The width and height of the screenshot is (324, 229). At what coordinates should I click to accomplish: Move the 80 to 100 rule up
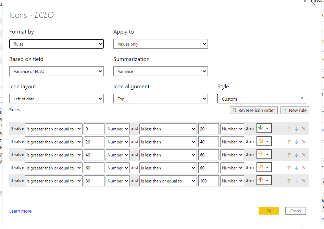click(289, 181)
